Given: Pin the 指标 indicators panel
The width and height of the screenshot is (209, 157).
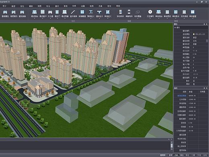Looking at the screenshot, I should click(204, 88).
